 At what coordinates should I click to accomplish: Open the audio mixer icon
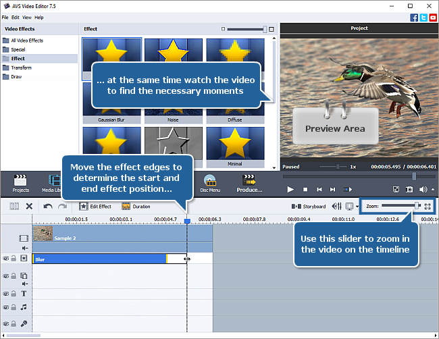[336, 207]
